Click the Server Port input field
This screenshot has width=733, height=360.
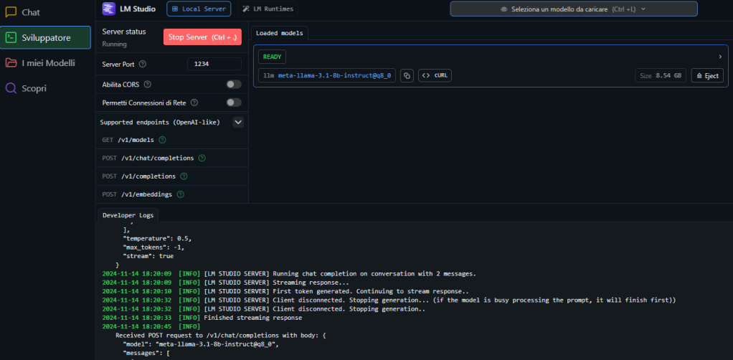point(214,64)
